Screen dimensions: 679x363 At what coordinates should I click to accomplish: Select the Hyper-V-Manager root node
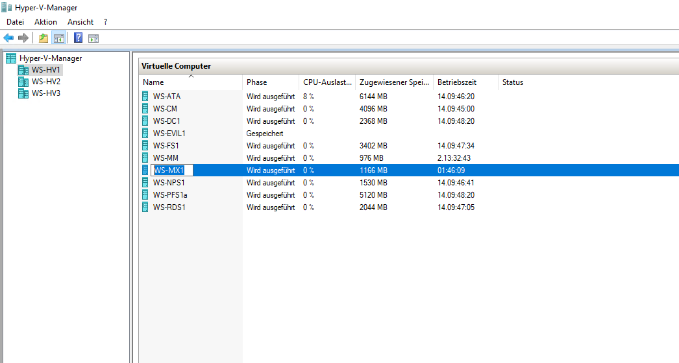(51, 58)
